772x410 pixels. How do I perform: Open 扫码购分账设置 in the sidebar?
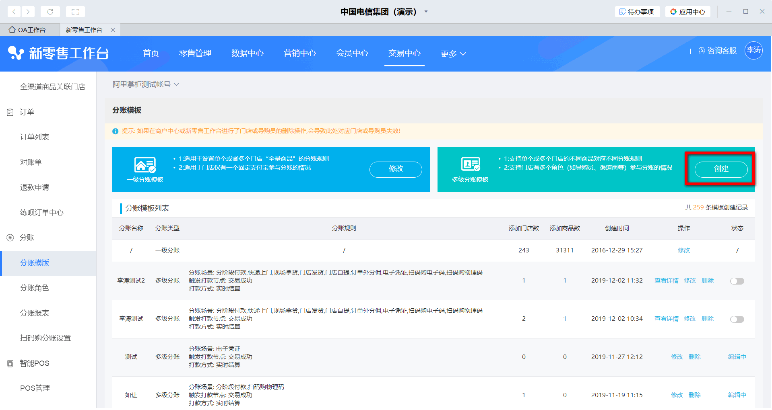45,338
